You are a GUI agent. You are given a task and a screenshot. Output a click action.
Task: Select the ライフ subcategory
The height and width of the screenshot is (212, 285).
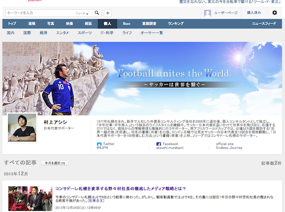[127, 33]
